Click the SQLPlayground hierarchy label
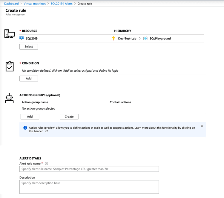Viewport: 224px width, 198px height. pyautogui.click(x=160, y=39)
